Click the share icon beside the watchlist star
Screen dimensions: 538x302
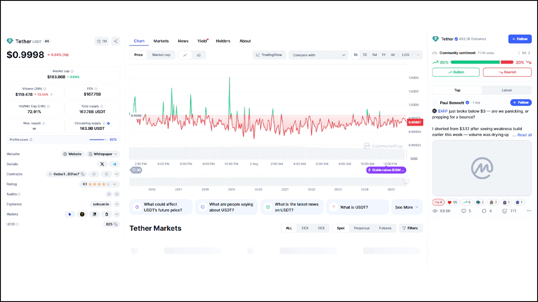click(116, 41)
